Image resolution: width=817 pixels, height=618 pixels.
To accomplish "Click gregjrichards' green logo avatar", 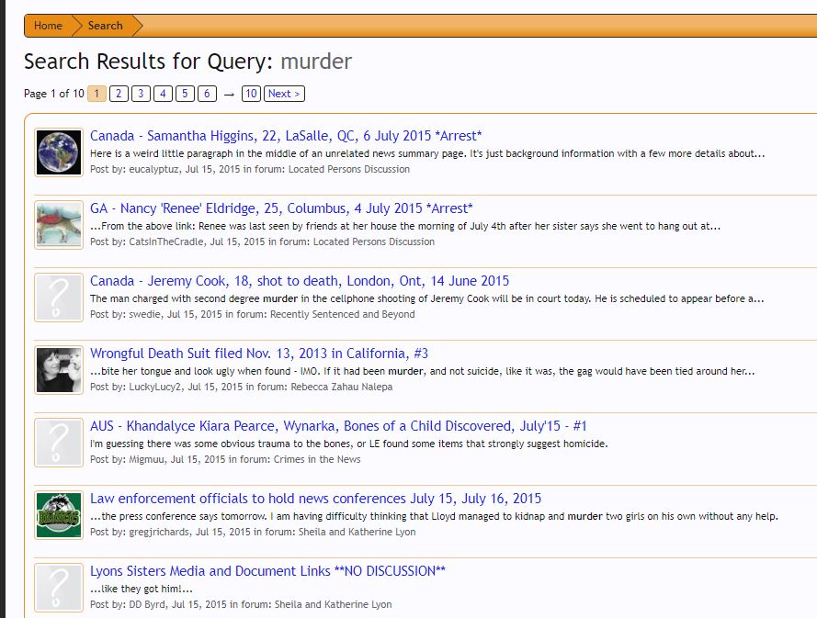I will (59, 515).
